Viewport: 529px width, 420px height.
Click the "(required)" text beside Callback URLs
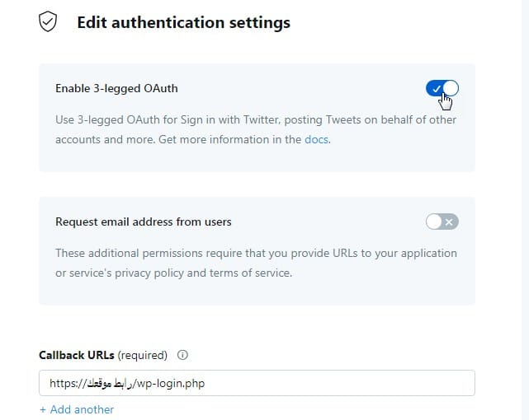coord(143,356)
